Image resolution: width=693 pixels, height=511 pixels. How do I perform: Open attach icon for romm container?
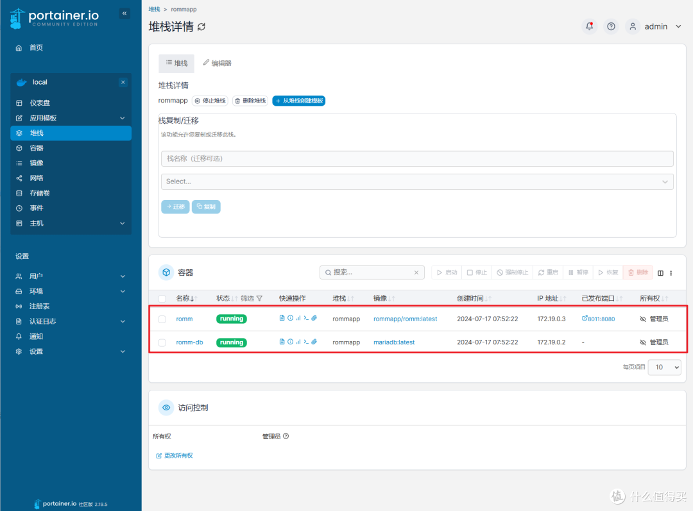pyautogui.click(x=314, y=318)
